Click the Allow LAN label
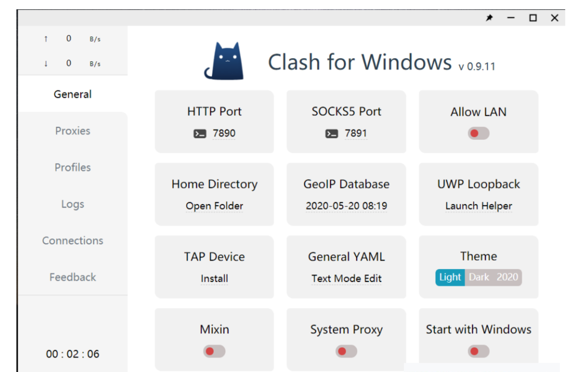This screenshot has width=571, height=372. coord(479,112)
